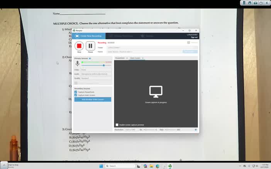Click Add Another Video Source button

tap(93, 100)
